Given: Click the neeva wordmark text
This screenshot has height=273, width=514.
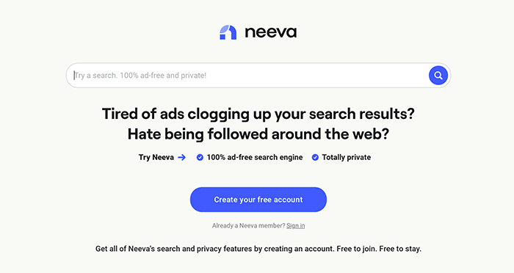Looking at the screenshot, I should (x=271, y=32).
